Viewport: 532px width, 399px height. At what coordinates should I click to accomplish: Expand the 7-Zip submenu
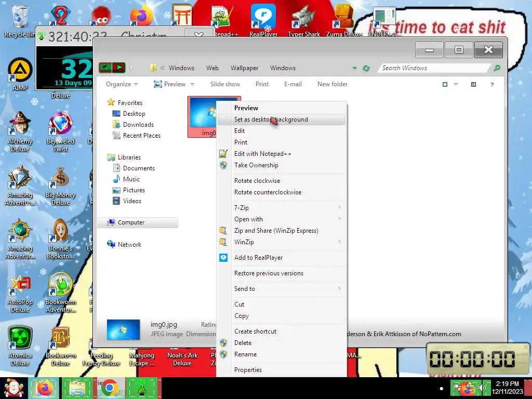pos(281,208)
